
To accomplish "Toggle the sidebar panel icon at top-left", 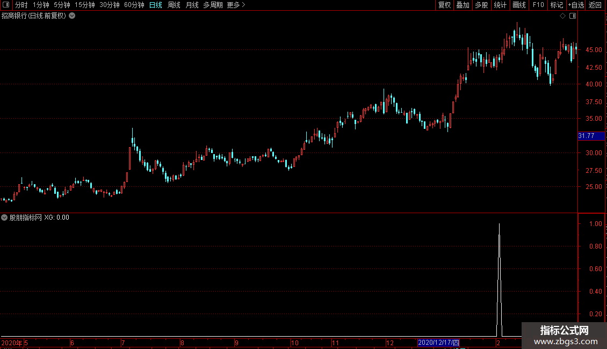I will tap(6, 5).
